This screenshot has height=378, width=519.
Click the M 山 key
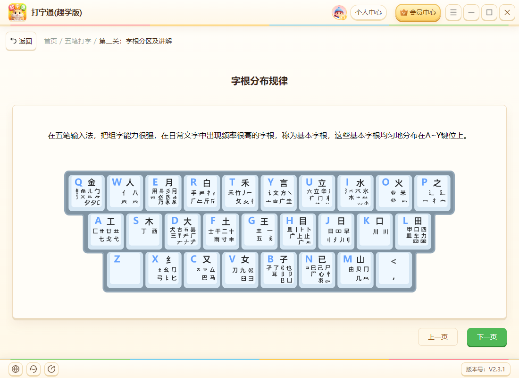(x=355, y=269)
